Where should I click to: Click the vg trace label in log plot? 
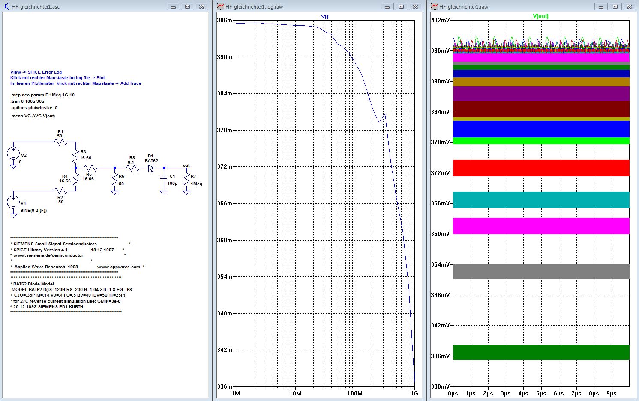(x=324, y=16)
